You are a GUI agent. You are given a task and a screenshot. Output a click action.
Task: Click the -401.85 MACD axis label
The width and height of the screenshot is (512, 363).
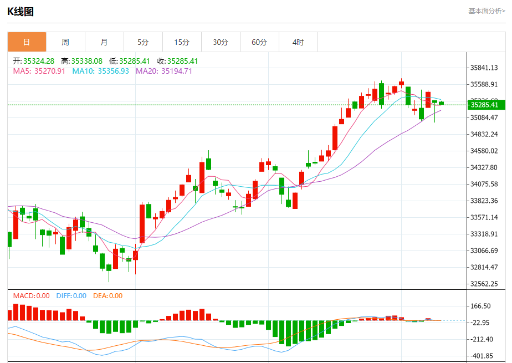pos(482,356)
